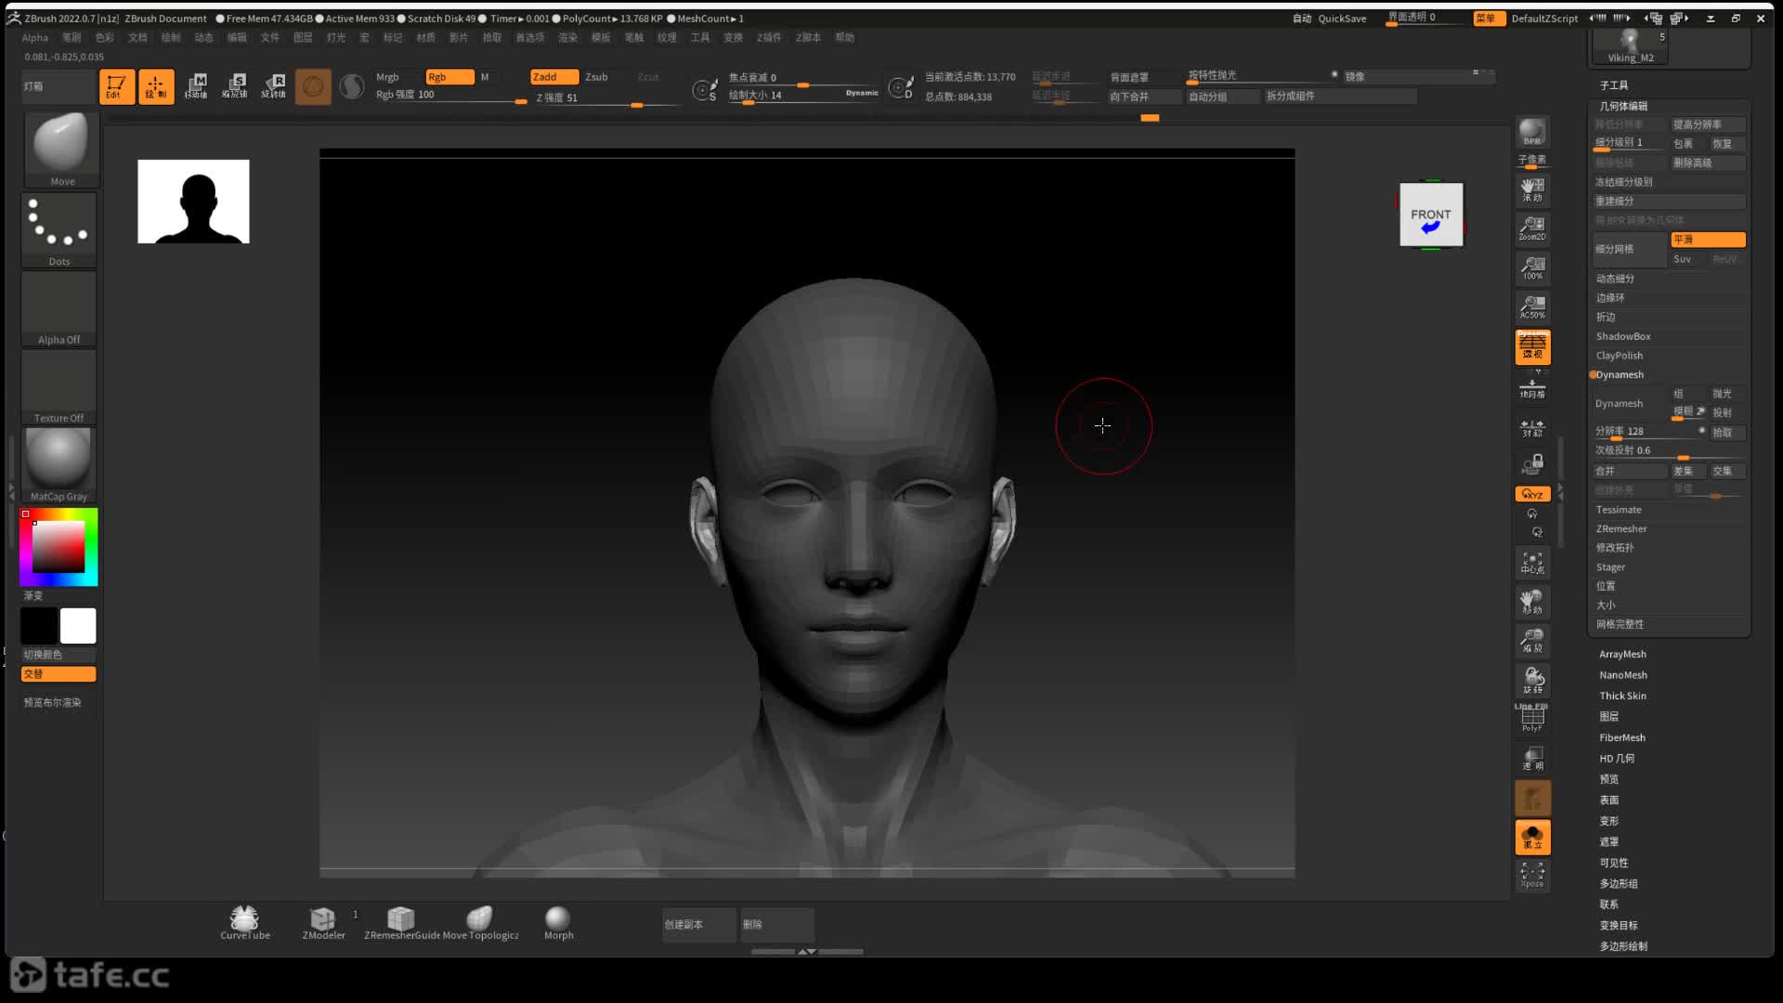Open the Alpha Off selector

pyautogui.click(x=59, y=309)
